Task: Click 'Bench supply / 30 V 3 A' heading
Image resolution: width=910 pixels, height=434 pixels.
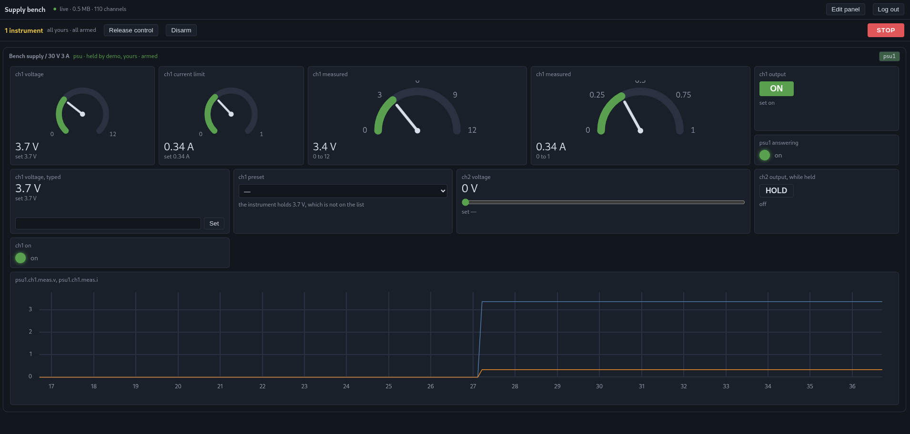Action: click(39, 56)
